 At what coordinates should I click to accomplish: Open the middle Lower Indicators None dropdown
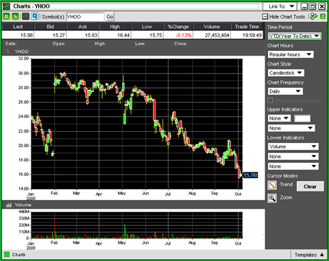[293, 157]
